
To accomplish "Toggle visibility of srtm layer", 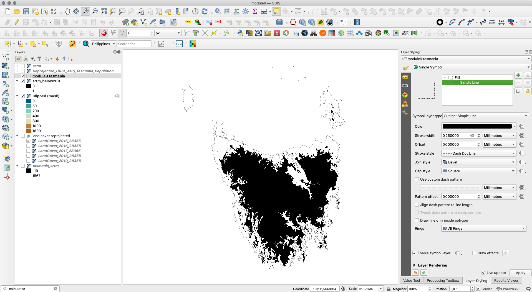I will [x=23, y=66].
